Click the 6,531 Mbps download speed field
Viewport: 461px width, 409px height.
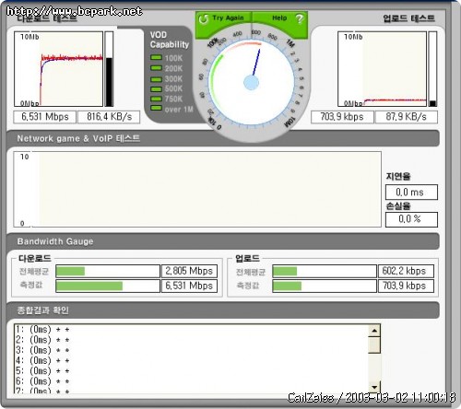45,117
